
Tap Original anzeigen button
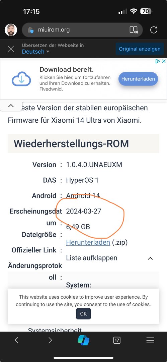tap(140, 49)
